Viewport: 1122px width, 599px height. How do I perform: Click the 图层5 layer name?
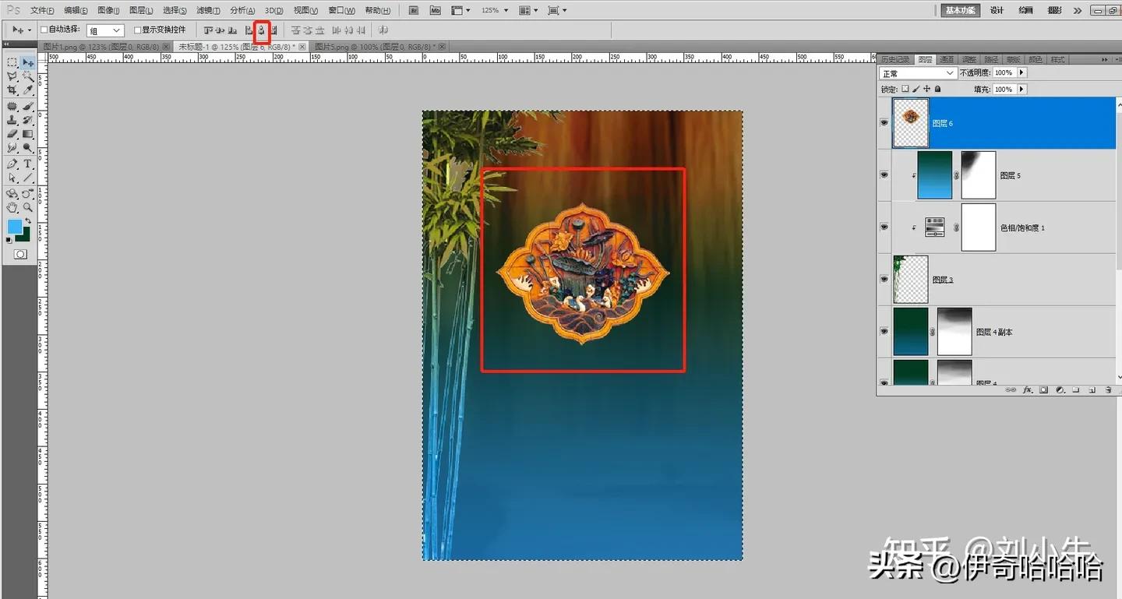[x=1011, y=175]
